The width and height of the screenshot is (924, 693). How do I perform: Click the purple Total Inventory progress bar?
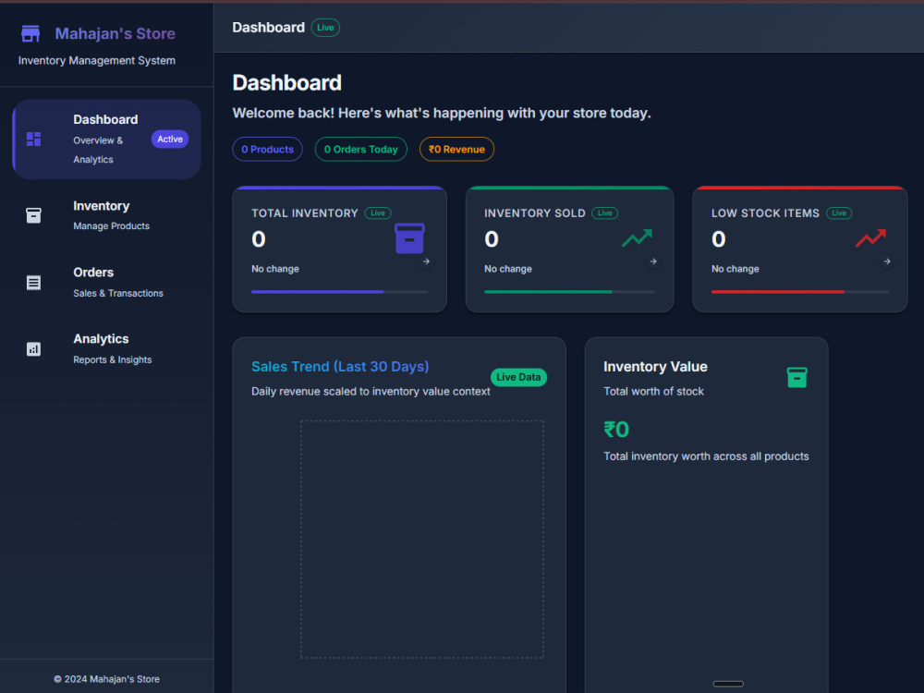(x=339, y=292)
